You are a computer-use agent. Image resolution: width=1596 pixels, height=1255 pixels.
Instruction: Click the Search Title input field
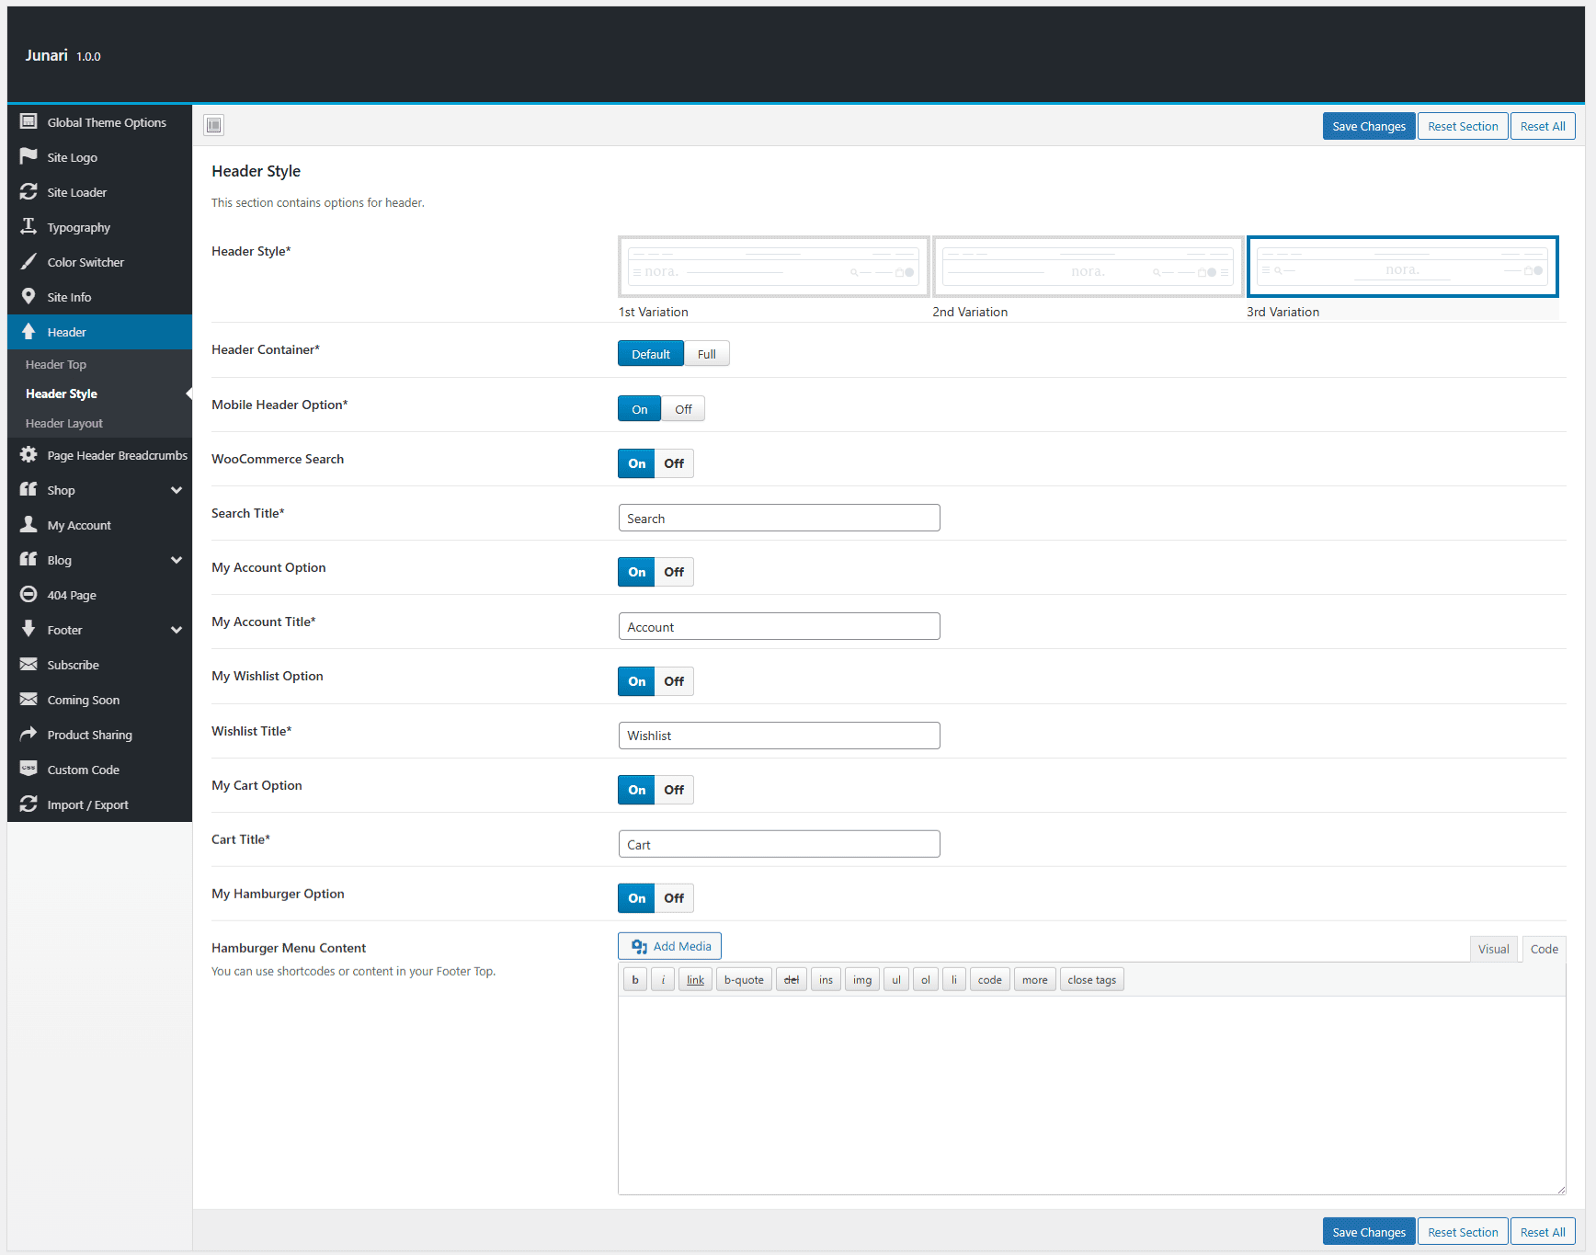[x=779, y=519]
